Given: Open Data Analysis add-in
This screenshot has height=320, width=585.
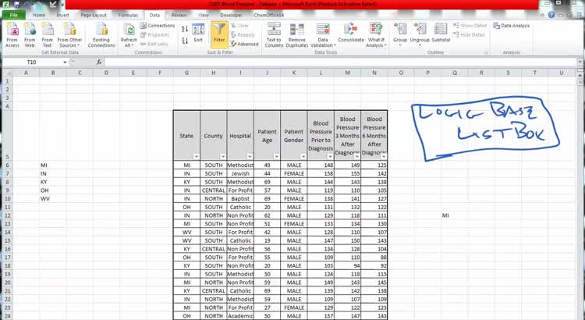Looking at the screenshot, I should click(512, 26).
